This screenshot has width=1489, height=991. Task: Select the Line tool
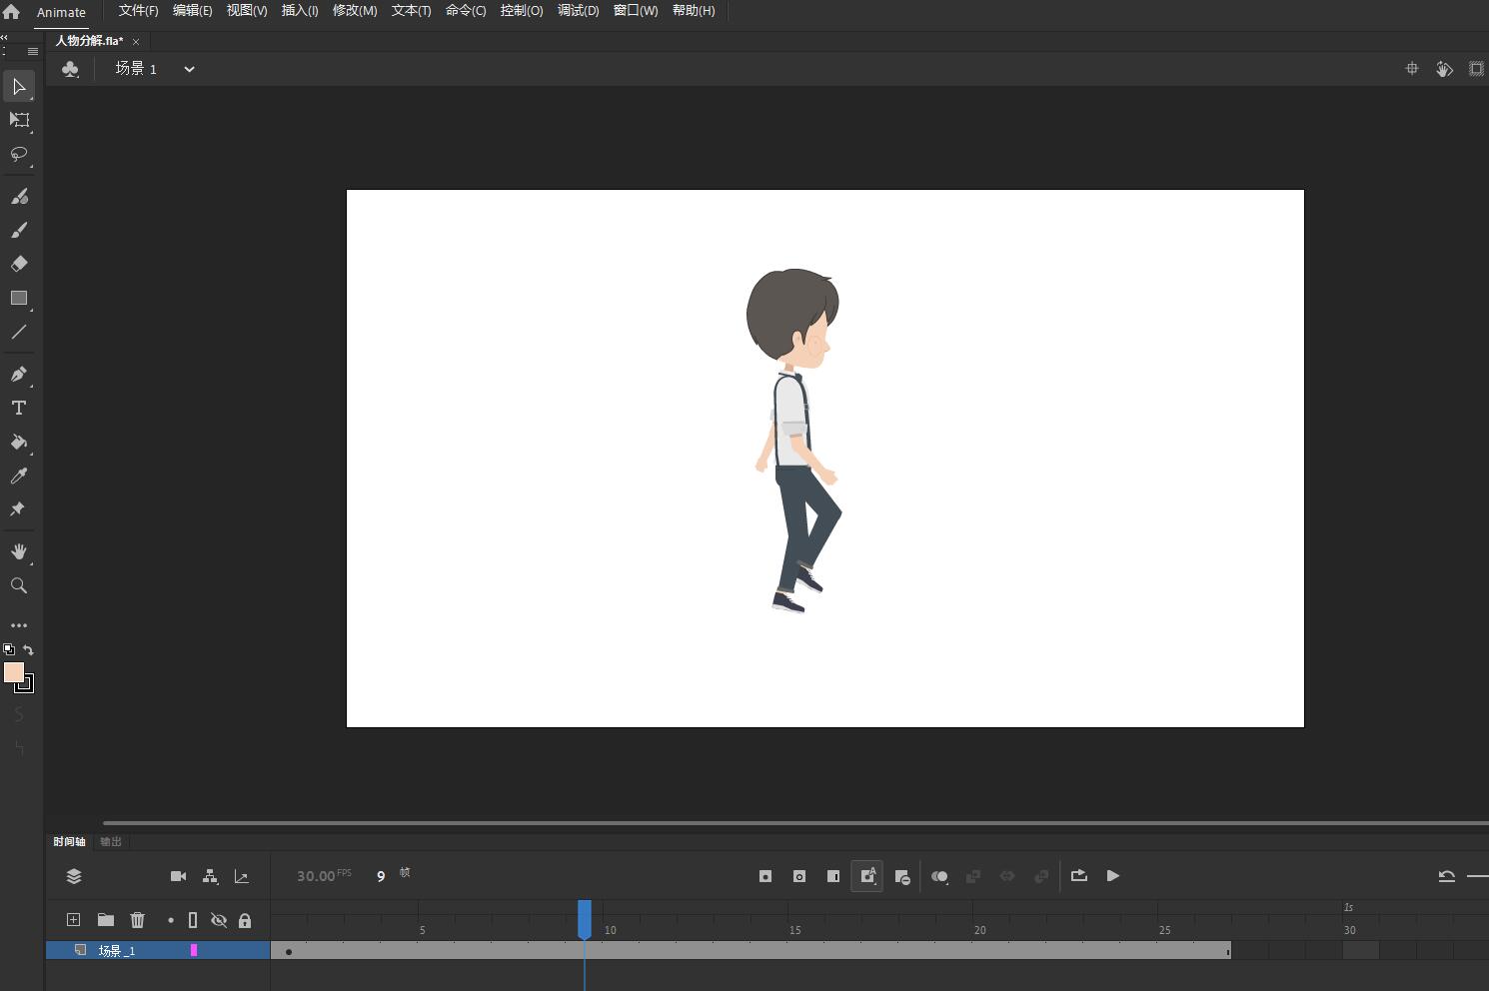click(18, 332)
